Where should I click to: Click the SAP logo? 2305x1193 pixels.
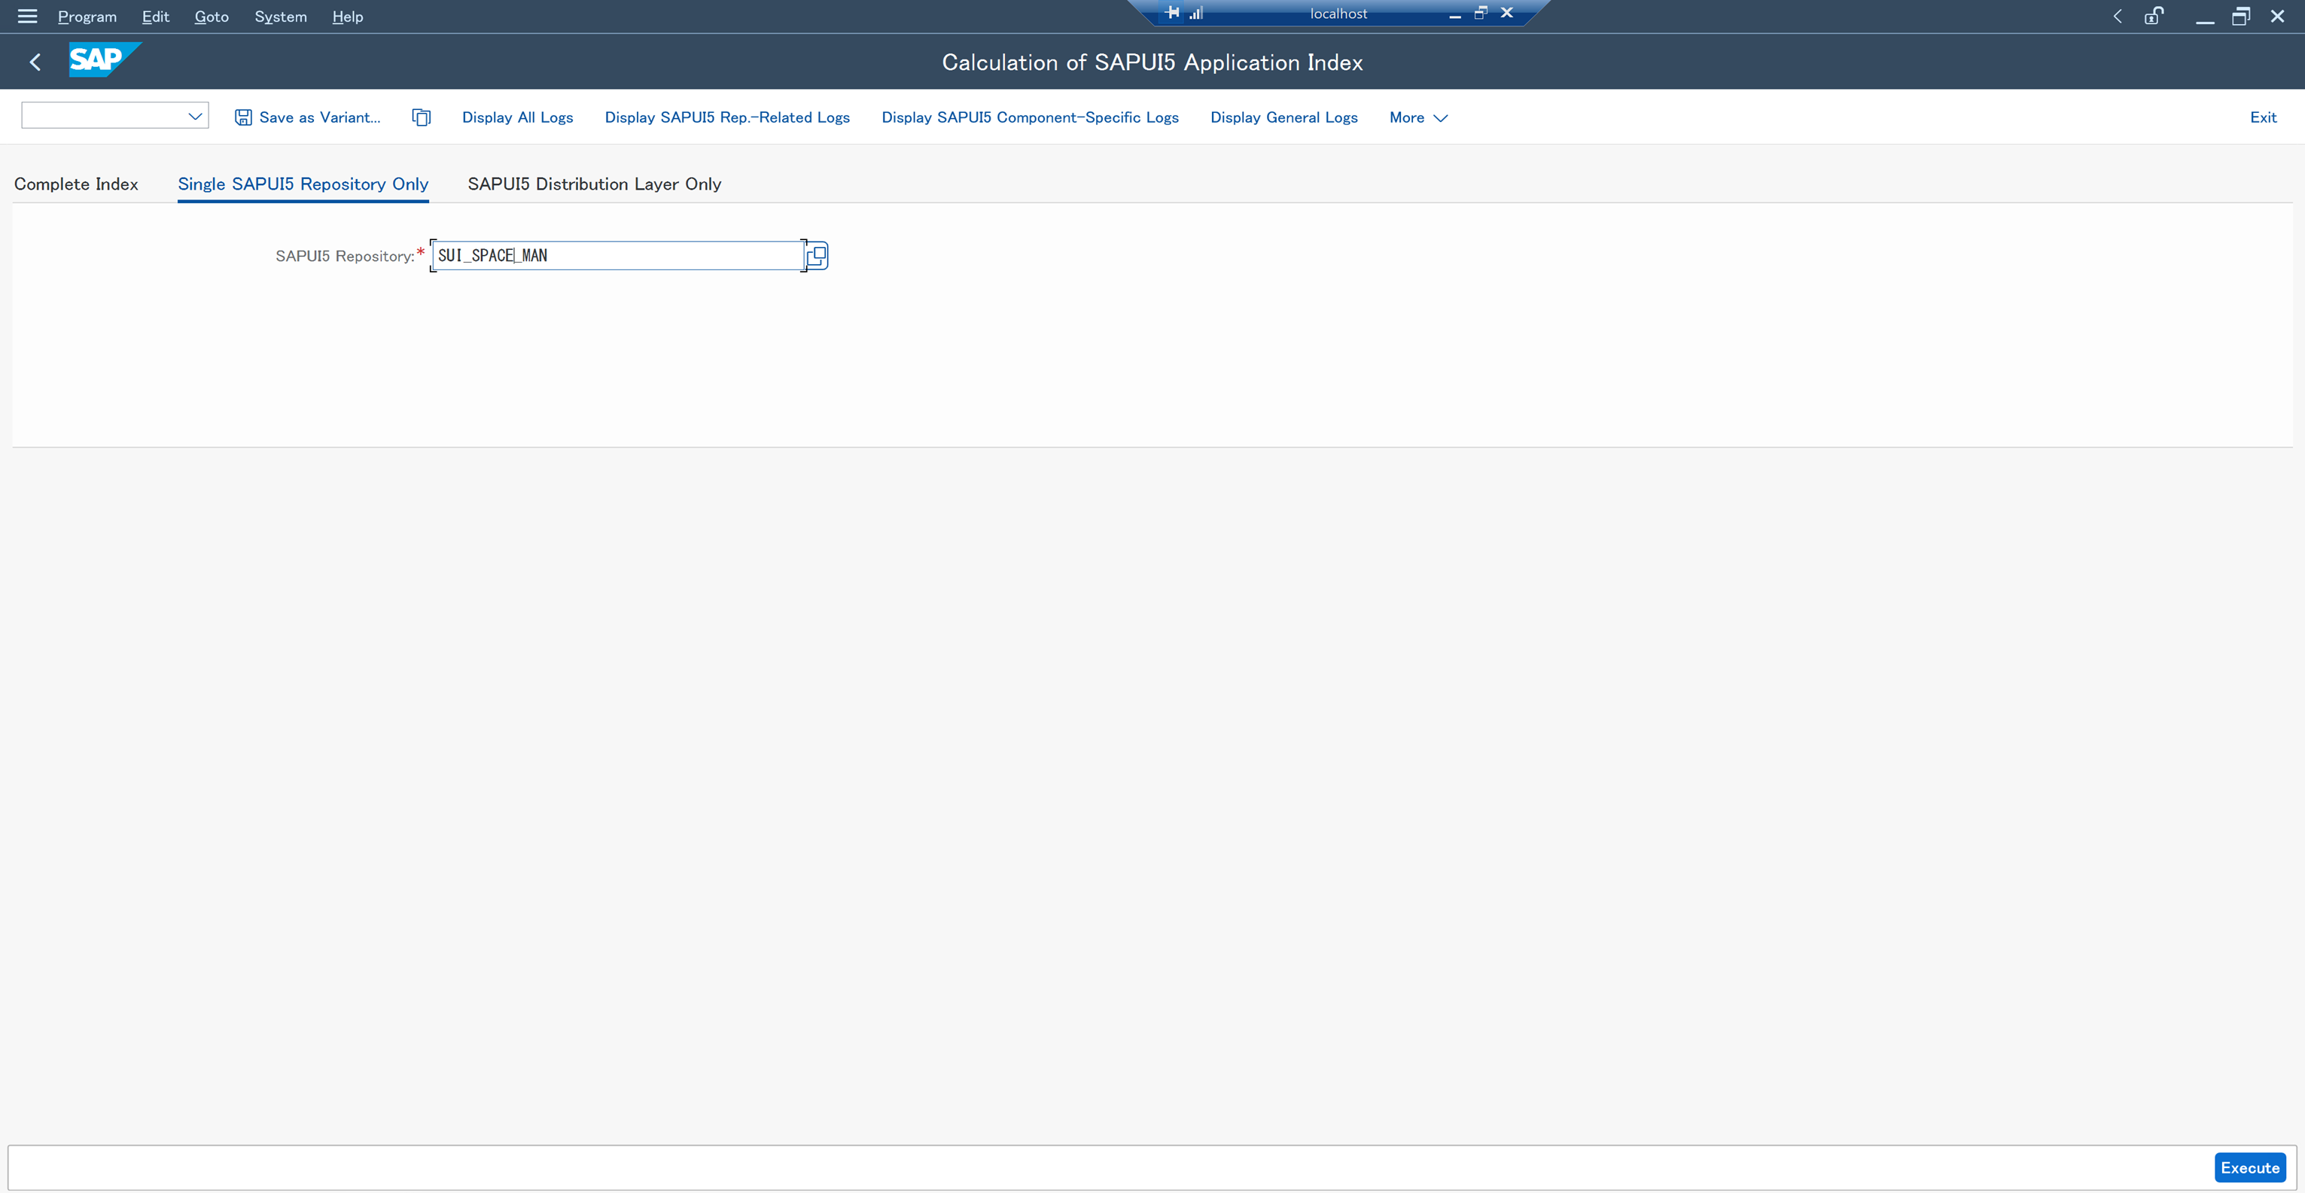(x=103, y=60)
